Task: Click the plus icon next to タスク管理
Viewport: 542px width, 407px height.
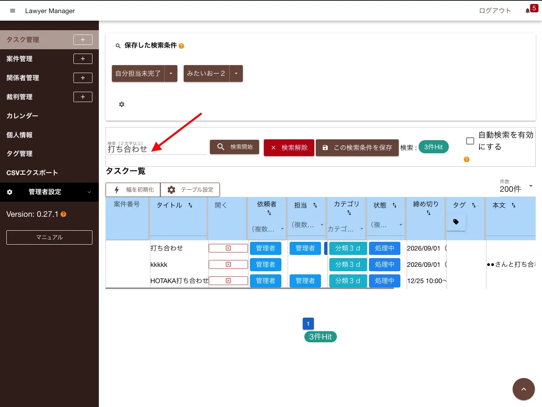Action: (83, 40)
